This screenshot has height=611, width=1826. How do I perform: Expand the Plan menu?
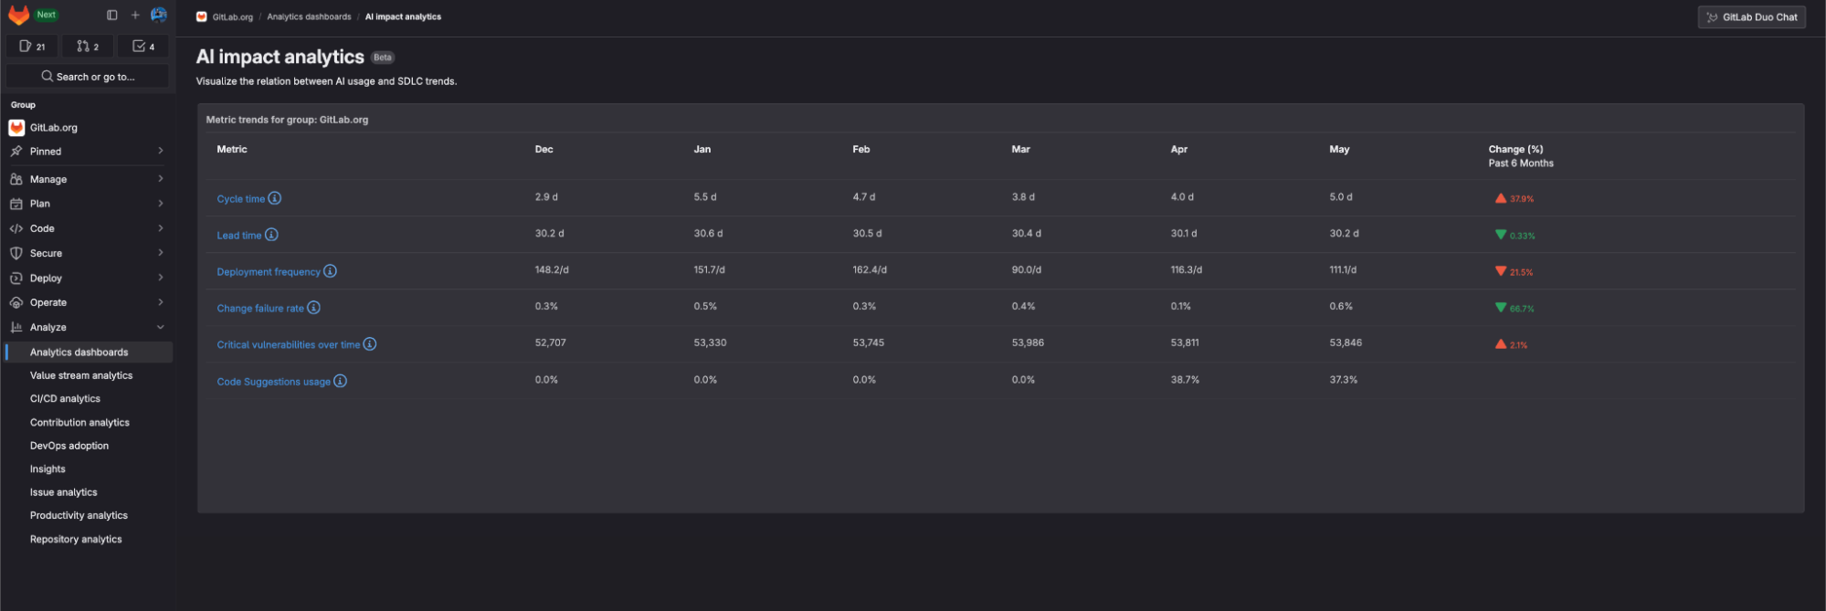coord(88,204)
